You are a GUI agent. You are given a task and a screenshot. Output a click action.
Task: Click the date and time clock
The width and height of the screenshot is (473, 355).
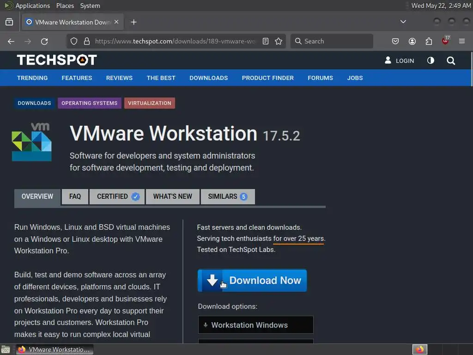coord(441,6)
